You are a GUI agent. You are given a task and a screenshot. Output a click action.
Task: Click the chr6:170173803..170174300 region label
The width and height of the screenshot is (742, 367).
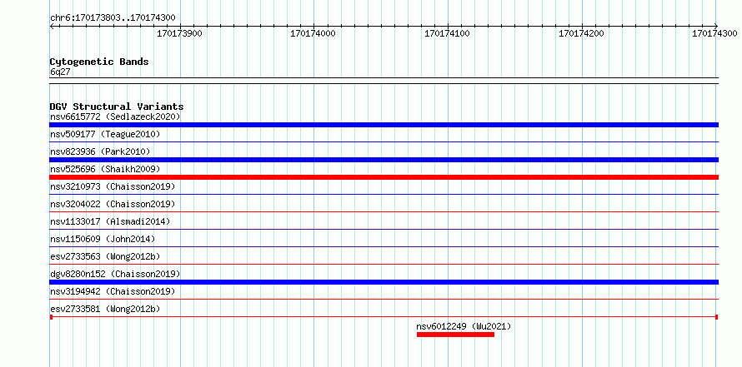pos(113,18)
